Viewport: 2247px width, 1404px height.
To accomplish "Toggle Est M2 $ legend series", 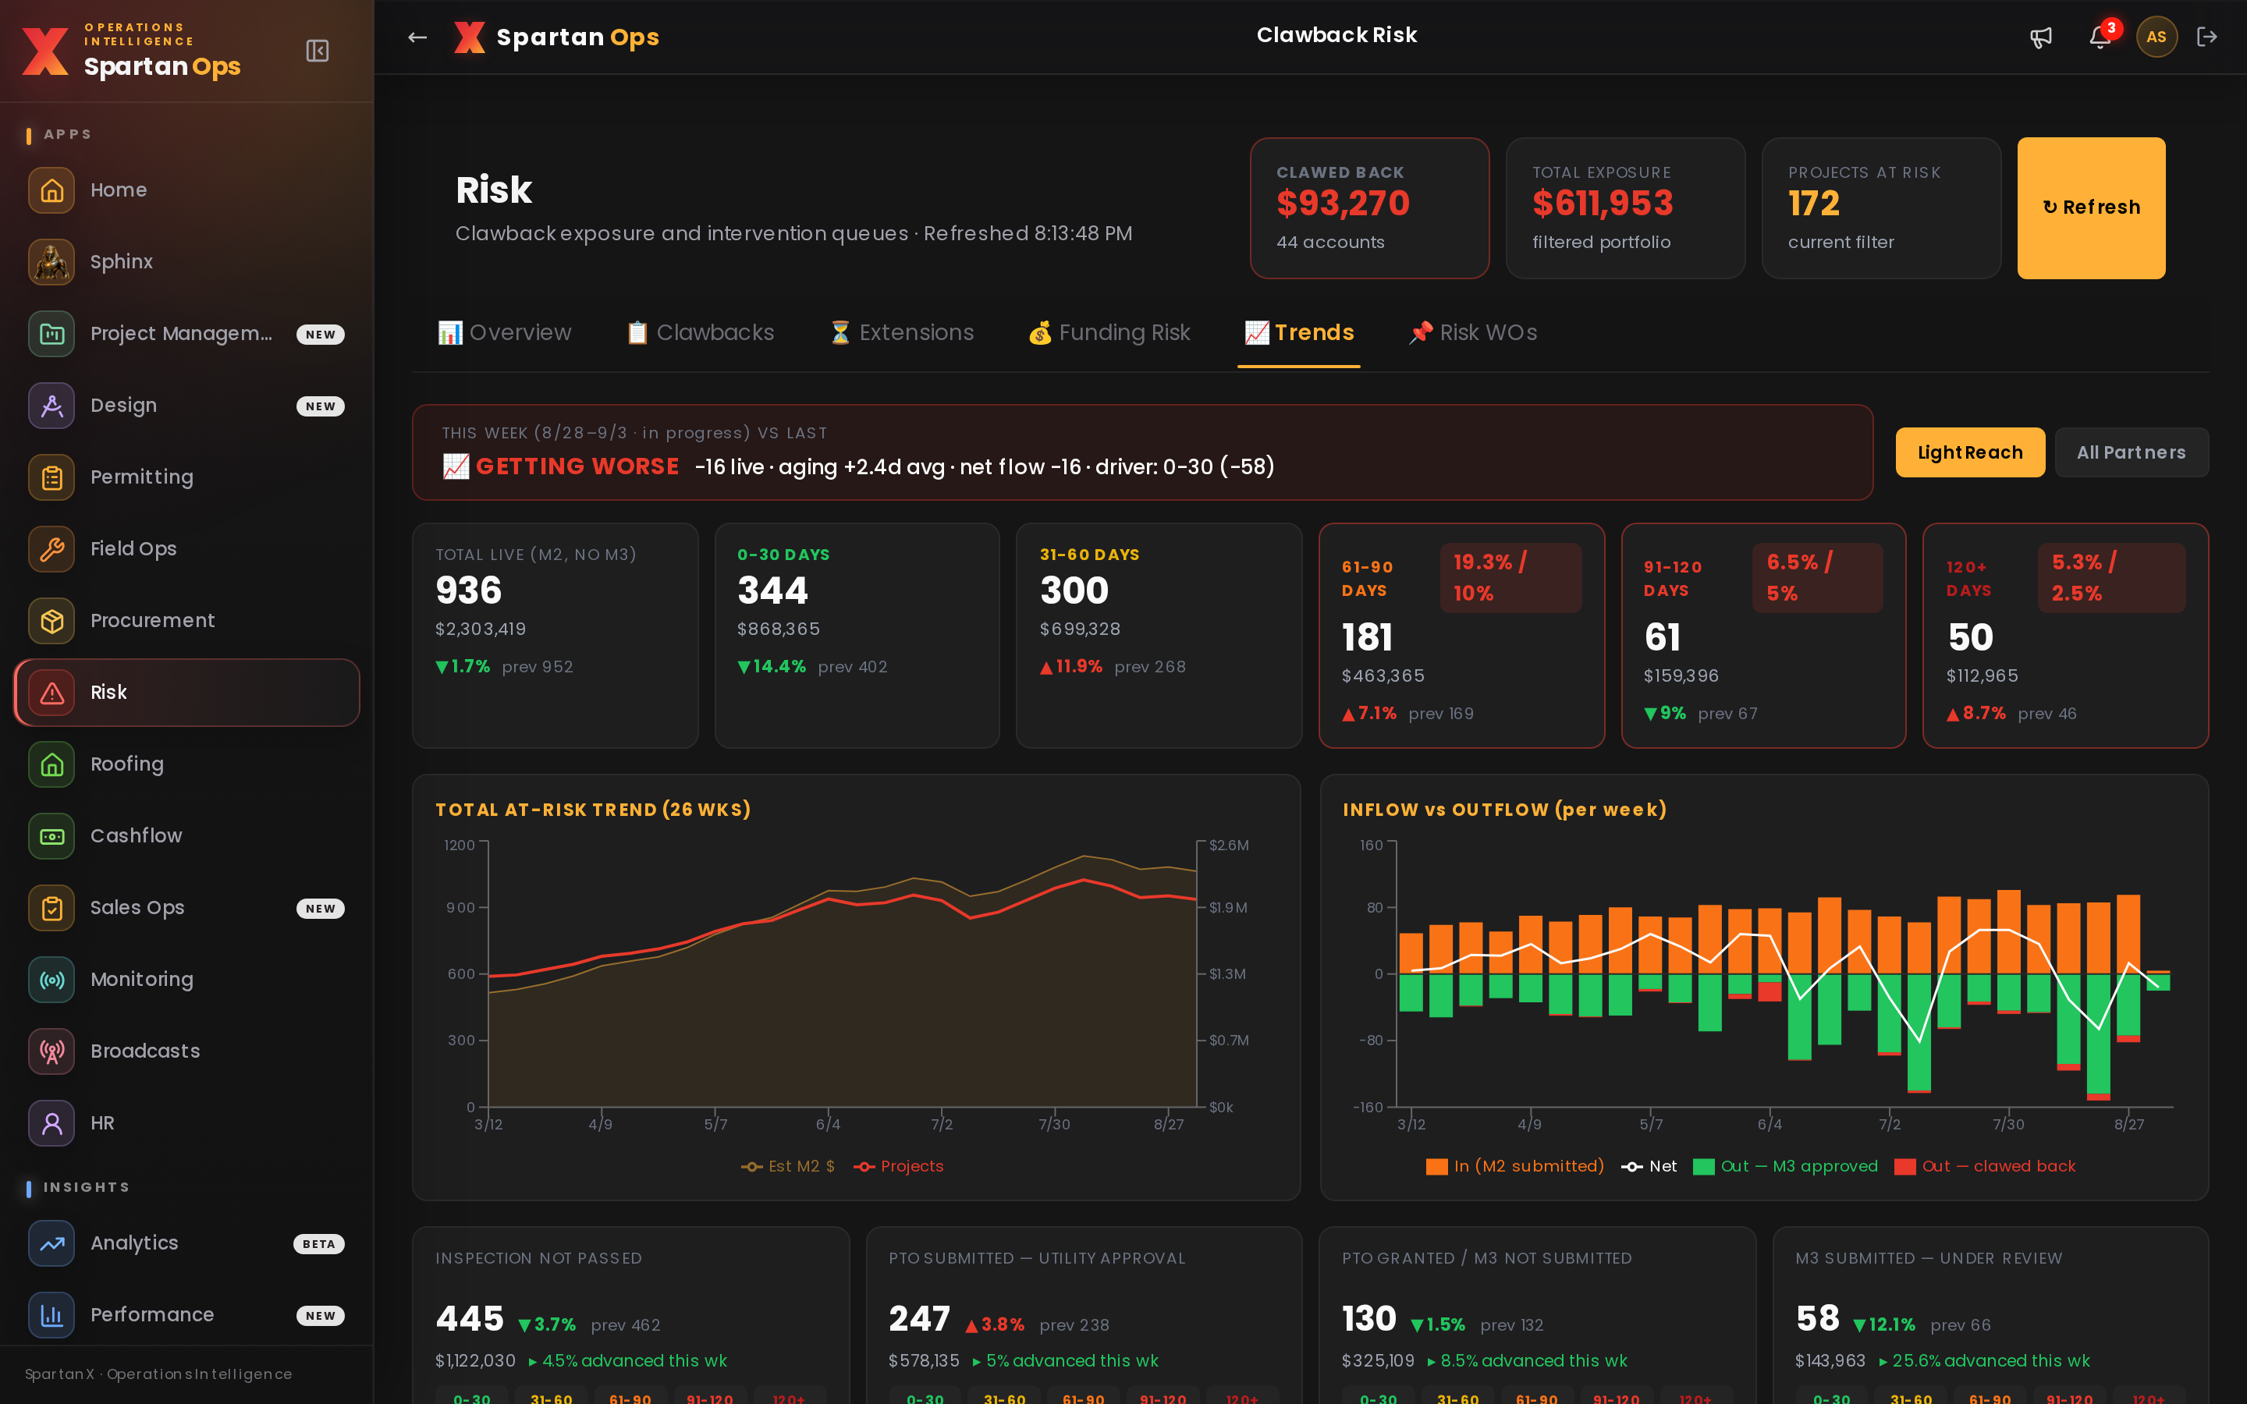I will [x=787, y=1166].
